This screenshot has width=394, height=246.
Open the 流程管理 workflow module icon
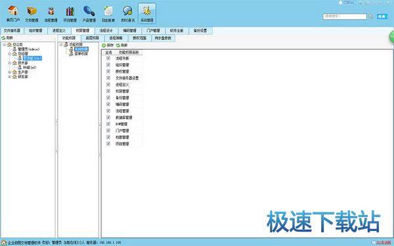coord(51,14)
